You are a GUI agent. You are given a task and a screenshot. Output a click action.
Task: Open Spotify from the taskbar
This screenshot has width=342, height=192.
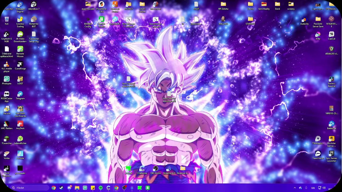click(101, 188)
